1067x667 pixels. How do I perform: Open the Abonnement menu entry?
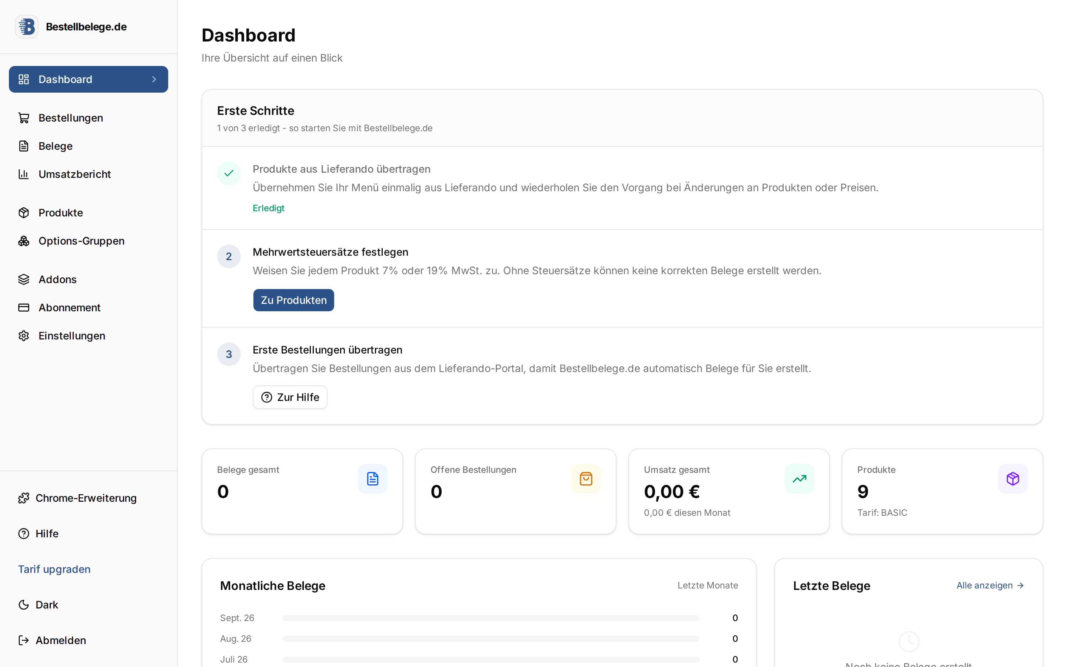[x=88, y=308]
